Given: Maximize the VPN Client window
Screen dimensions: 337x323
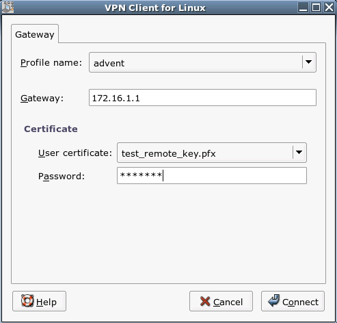Looking at the screenshot, I should click(316, 8).
